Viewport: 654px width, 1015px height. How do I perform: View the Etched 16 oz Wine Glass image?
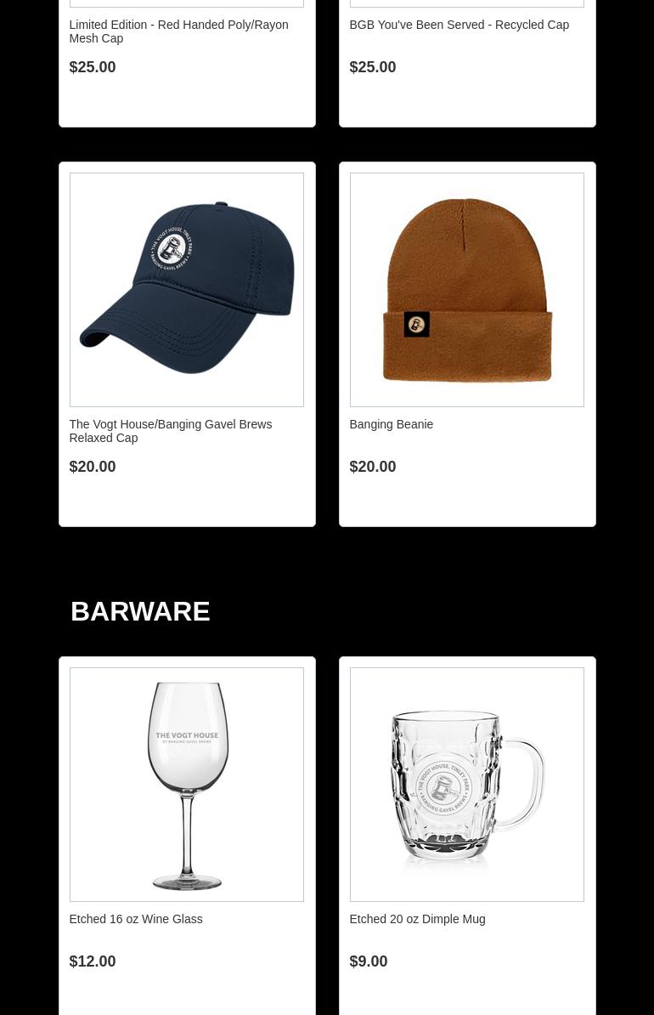point(186,784)
